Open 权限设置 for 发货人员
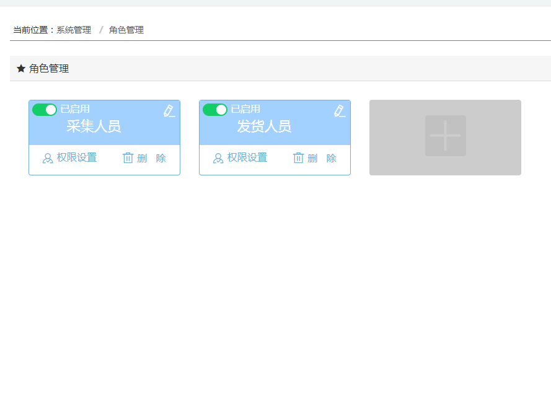551x401 pixels. pos(240,158)
